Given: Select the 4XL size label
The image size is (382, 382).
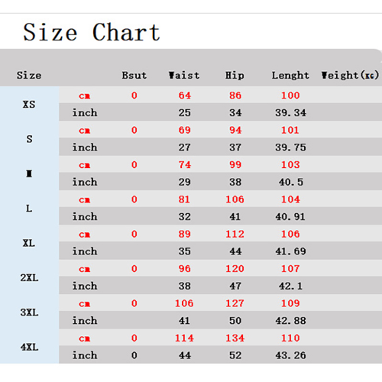Looking at the screenshot, I should (30, 347).
